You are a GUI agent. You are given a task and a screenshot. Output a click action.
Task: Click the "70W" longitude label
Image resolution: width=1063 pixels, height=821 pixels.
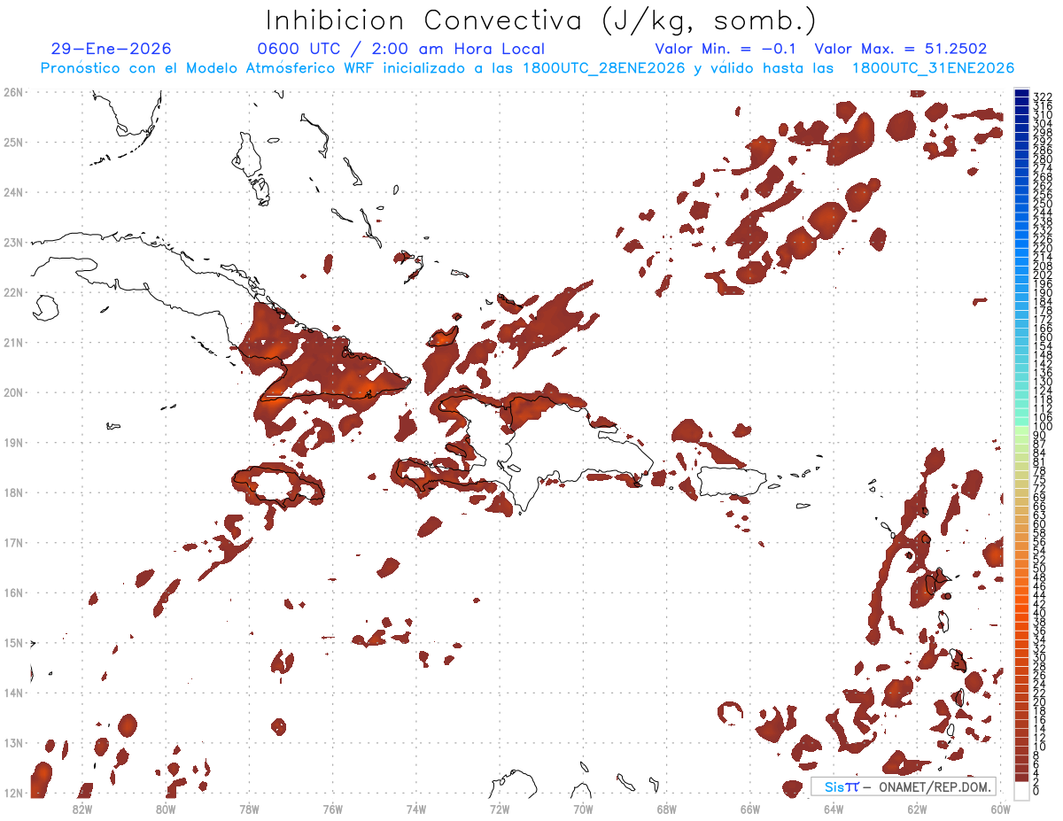tap(583, 809)
